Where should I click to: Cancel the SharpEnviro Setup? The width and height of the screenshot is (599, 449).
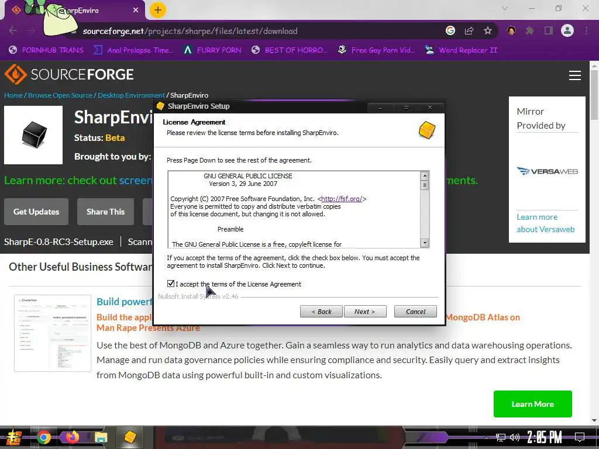pyautogui.click(x=415, y=312)
